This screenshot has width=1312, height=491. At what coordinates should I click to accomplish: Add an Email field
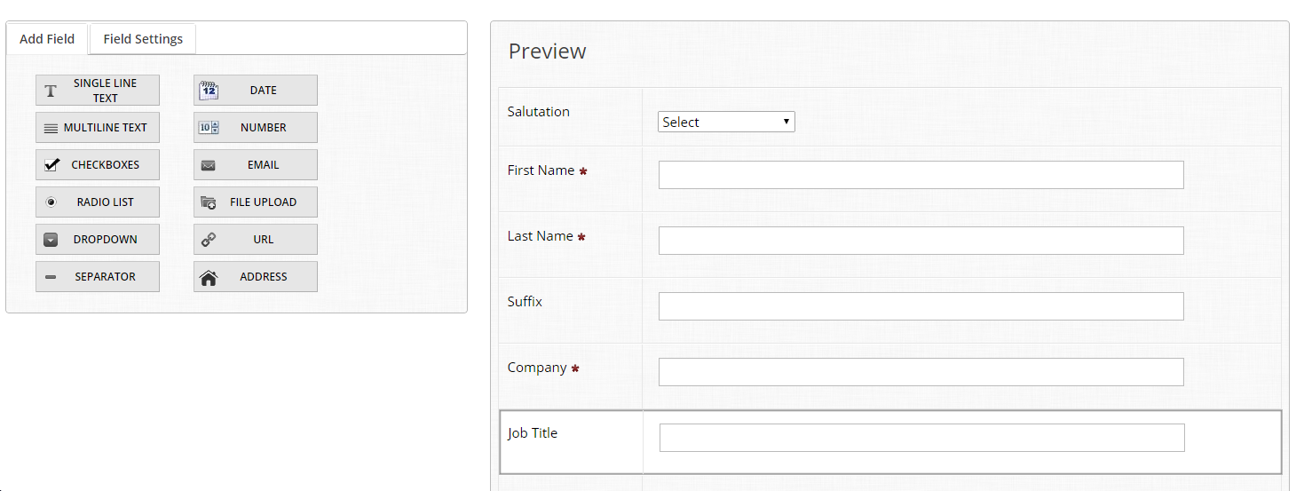point(256,165)
